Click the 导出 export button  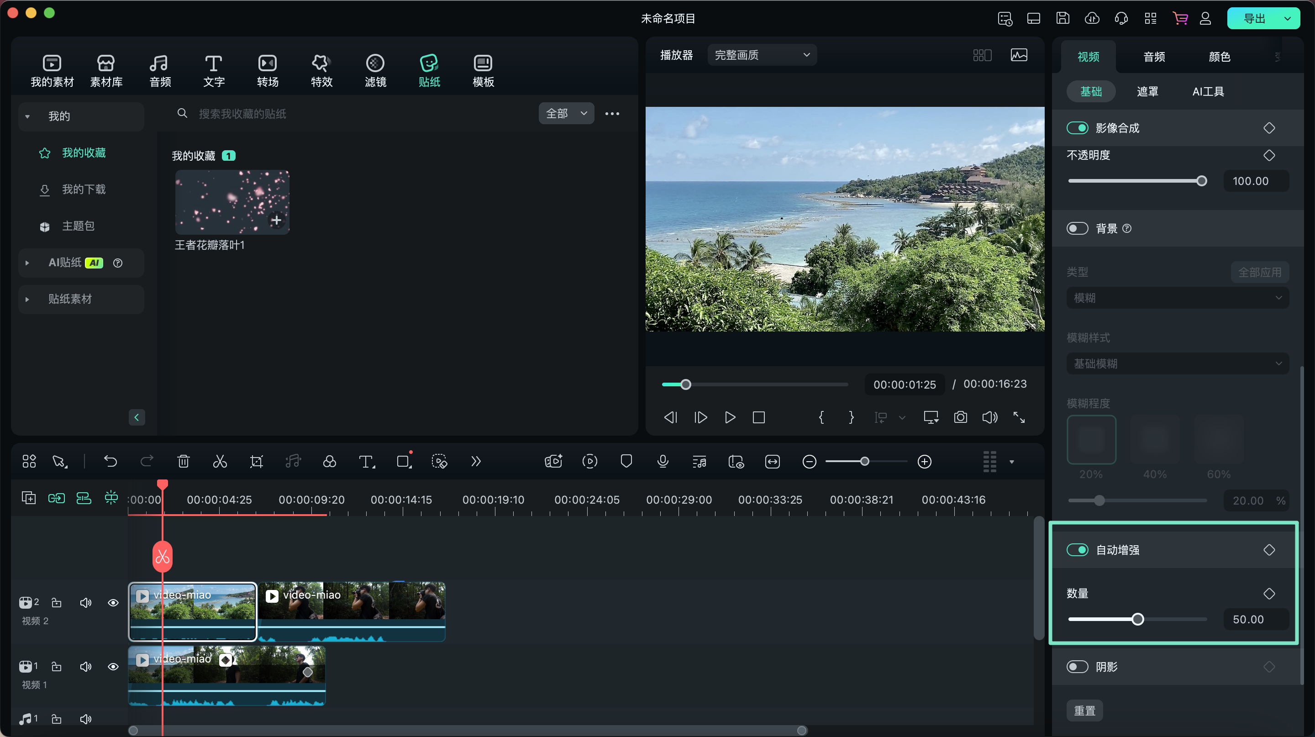1254,19
